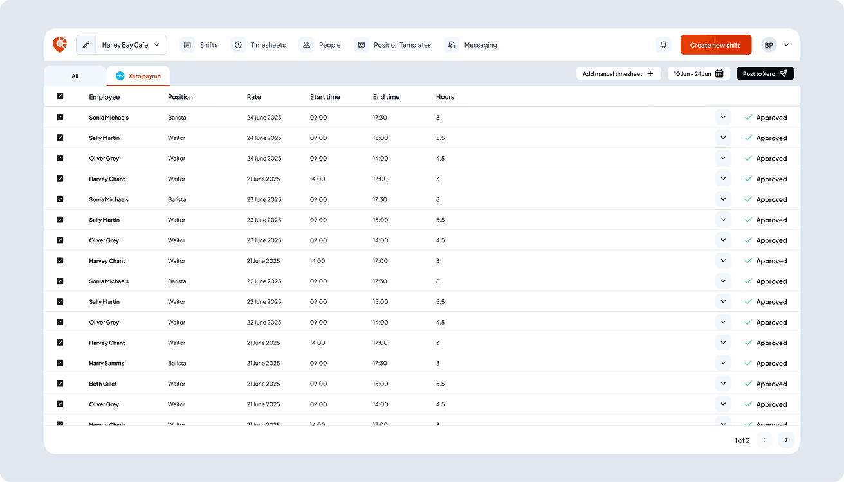The image size is (844, 482).
Task: Click the Hours column header
Action: [x=445, y=97]
